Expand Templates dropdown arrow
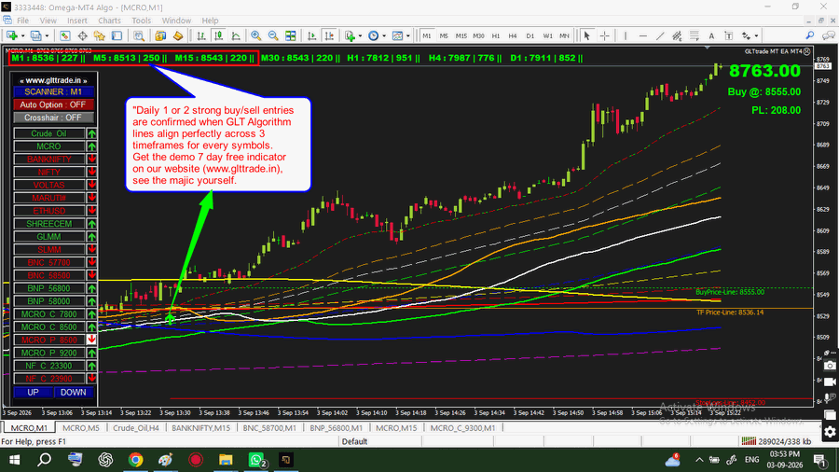The image size is (839, 472). pos(407,35)
